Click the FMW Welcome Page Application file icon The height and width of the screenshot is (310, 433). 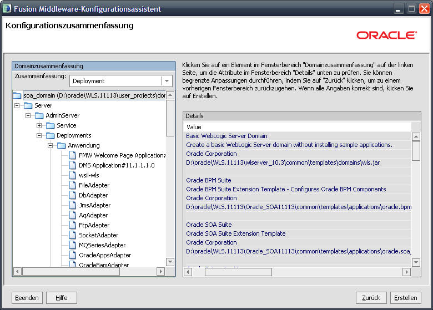point(73,155)
